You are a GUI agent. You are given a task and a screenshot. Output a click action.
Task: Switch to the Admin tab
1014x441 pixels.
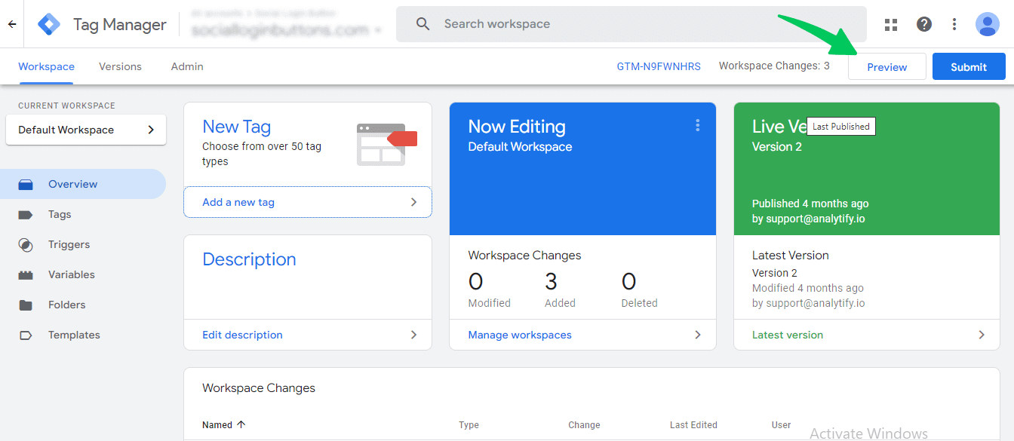187,66
